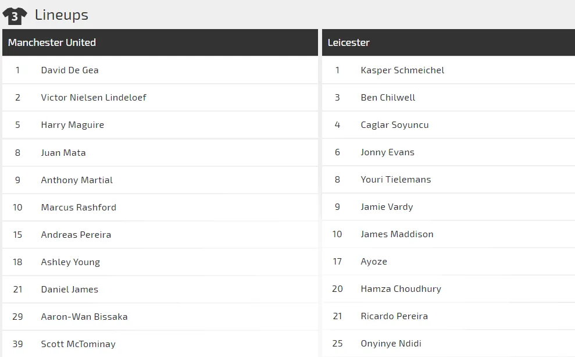Screen dimensions: 575x357
Task: Select Juan Mata in the lineup
Action: 63,153
